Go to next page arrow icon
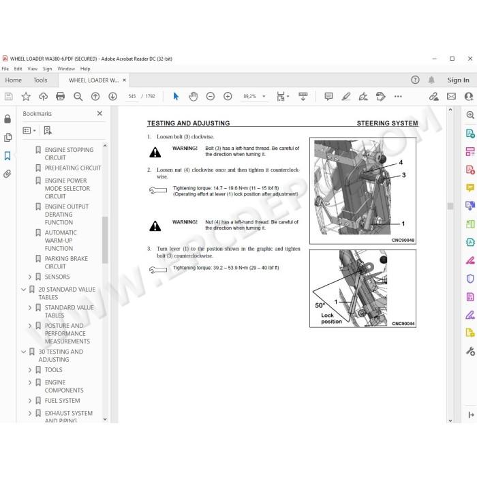Image resolution: width=477 pixels, height=477 pixels. pos(112,97)
